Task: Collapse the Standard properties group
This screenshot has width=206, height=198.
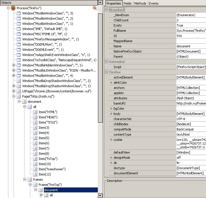Action: pos(107,10)
